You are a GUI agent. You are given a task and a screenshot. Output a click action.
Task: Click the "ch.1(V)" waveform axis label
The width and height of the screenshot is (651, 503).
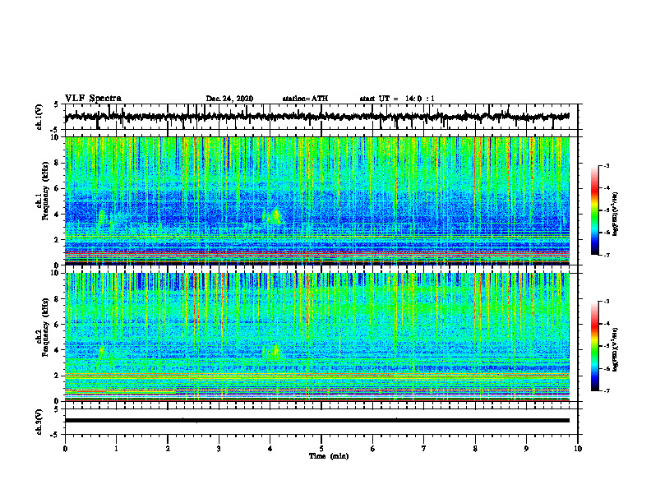pyautogui.click(x=39, y=117)
